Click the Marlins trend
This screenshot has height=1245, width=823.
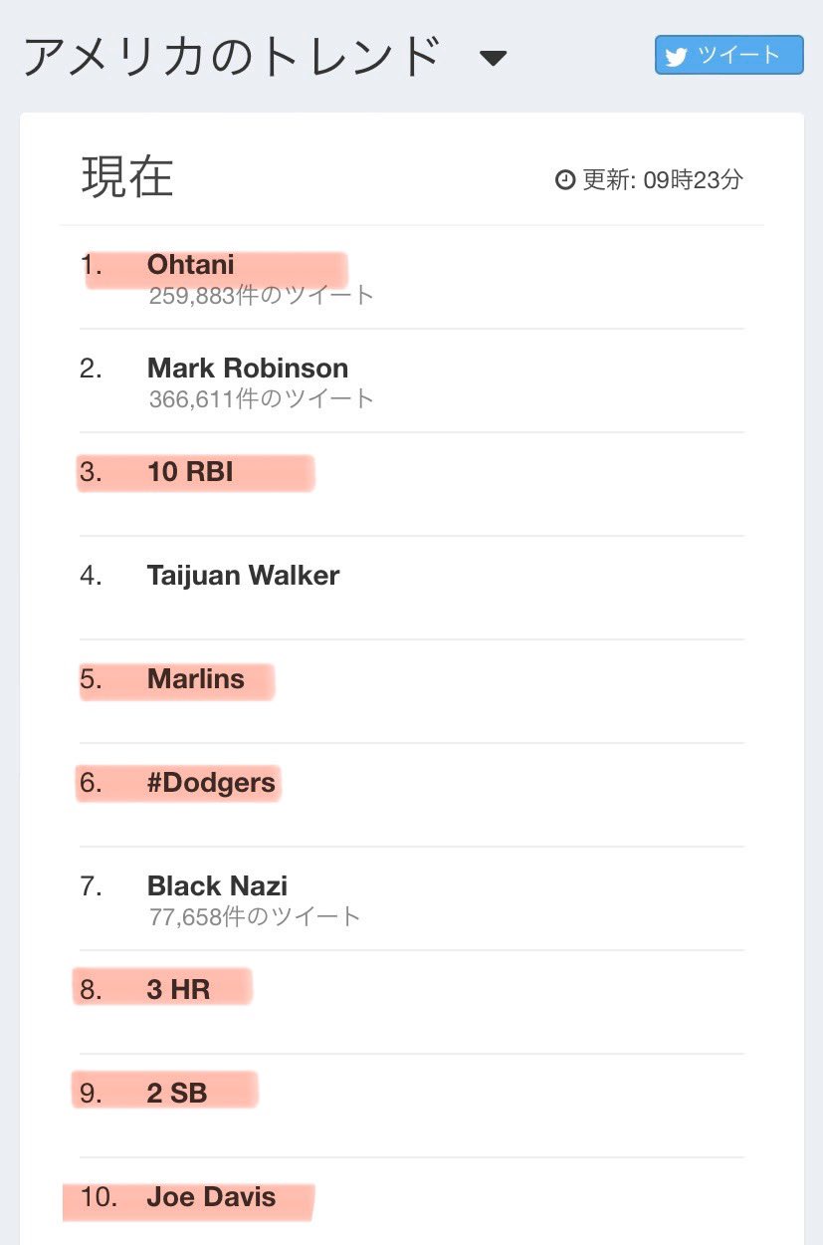click(x=196, y=679)
